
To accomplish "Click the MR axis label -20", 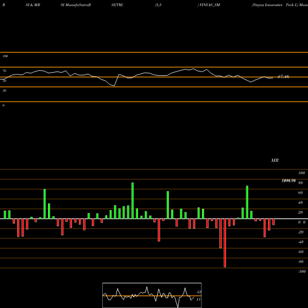I will click(301, 232).
